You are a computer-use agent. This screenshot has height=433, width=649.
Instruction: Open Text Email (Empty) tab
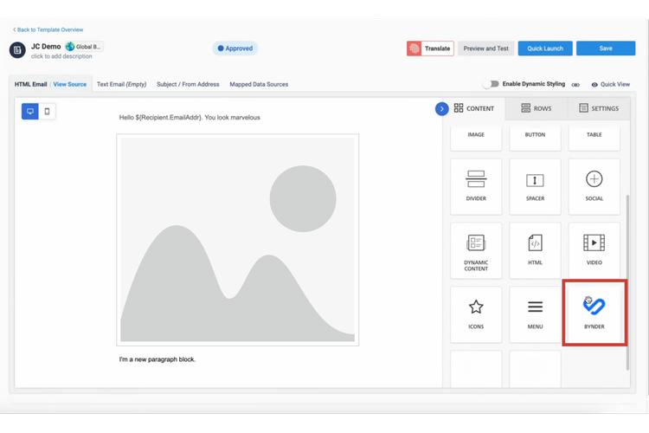(x=122, y=84)
